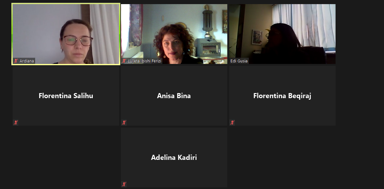The image size is (384, 189).
Task: Click the Ardiana name label
Action: coord(27,61)
